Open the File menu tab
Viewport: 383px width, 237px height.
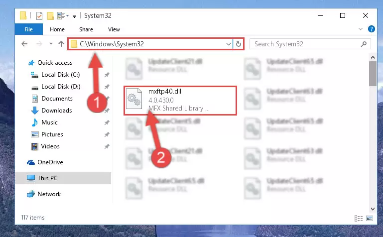pyautogui.click(x=28, y=29)
